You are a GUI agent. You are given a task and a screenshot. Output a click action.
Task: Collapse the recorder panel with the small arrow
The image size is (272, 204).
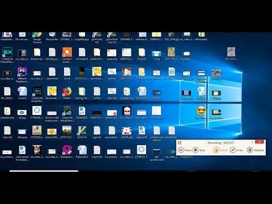tap(252, 142)
